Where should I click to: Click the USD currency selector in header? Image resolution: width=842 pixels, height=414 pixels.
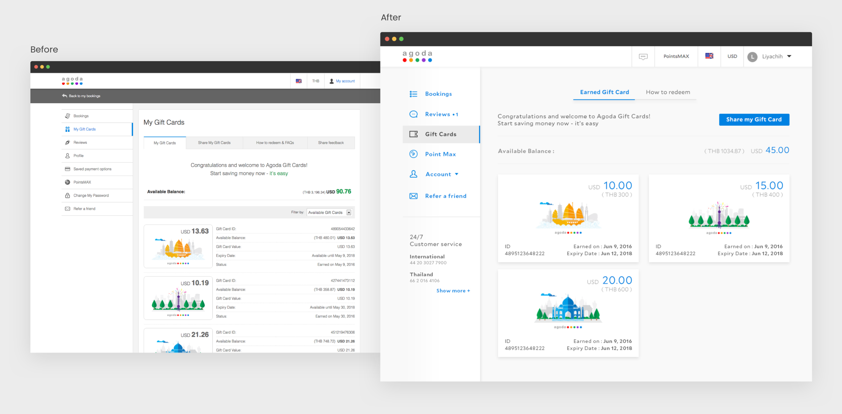pyautogui.click(x=732, y=56)
